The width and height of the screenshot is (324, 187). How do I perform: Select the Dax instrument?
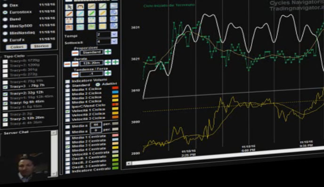coord(5,6)
